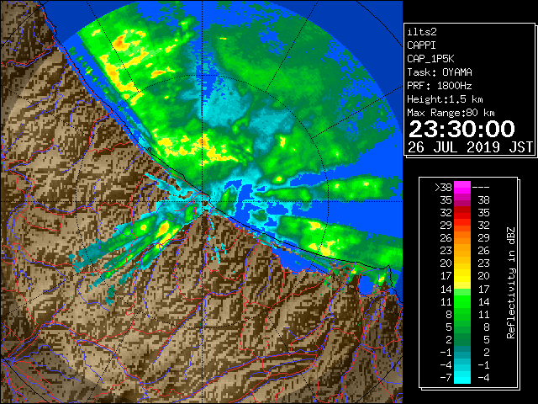Click the bright green 11-14 legend swatch
Screen dimensions: 538x404
pyautogui.click(x=462, y=301)
